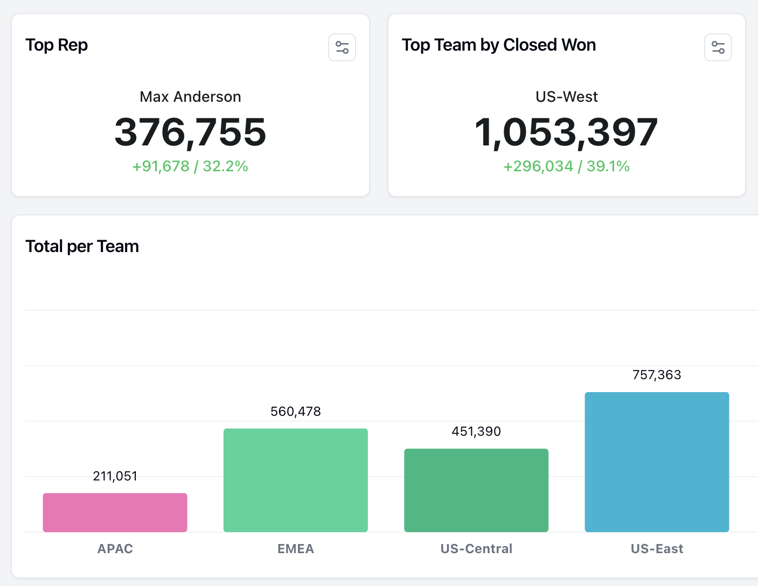Select the green EMEA bar
This screenshot has height=586, width=758.
295,479
